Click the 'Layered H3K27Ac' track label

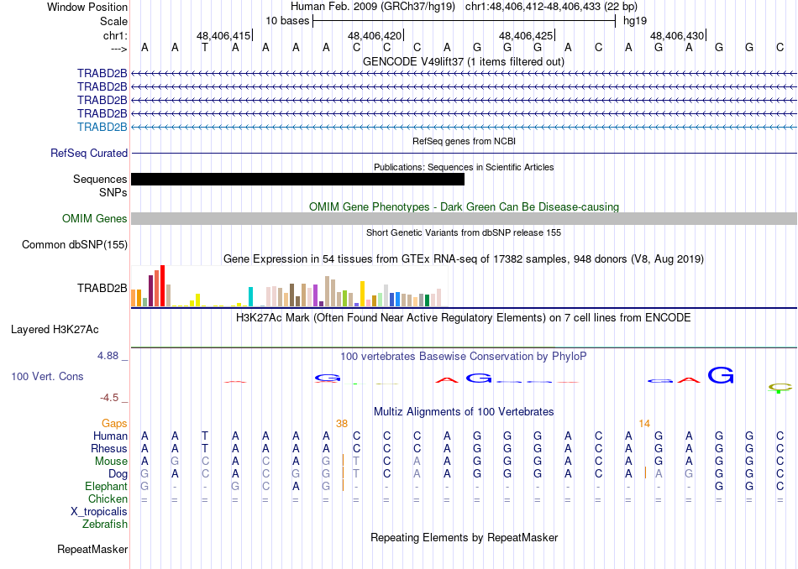pyautogui.click(x=55, y=330)
